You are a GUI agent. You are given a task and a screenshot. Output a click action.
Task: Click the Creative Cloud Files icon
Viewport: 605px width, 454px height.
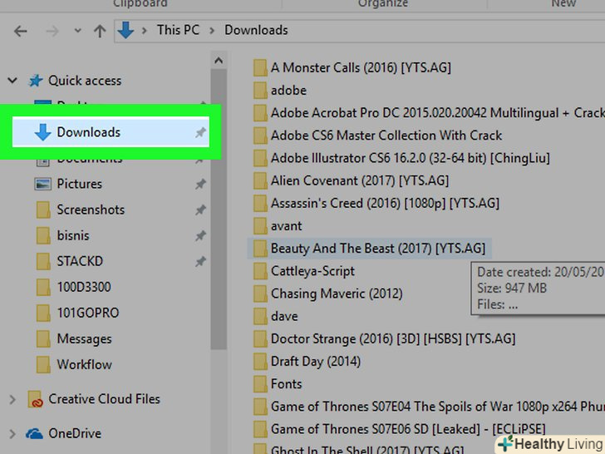coord(35,399)
